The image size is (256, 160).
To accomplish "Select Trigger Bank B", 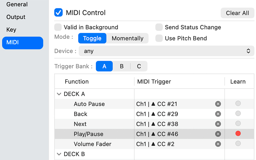I will [122, 66].
